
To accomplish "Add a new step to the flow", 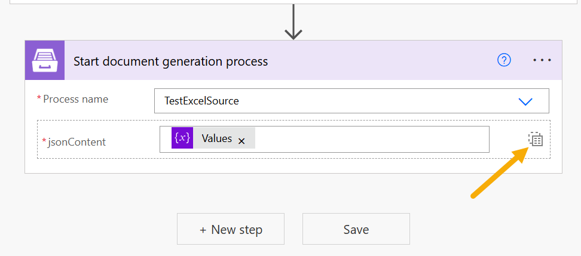I will [x=230, y=229].
